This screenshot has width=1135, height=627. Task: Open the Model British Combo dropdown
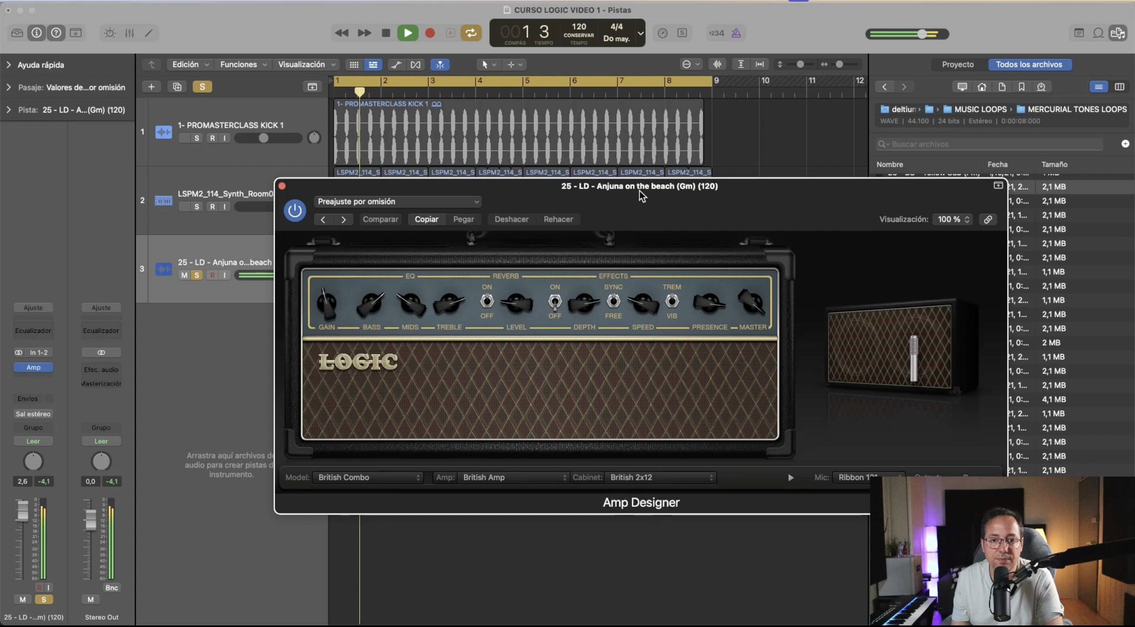pos(368,477)
